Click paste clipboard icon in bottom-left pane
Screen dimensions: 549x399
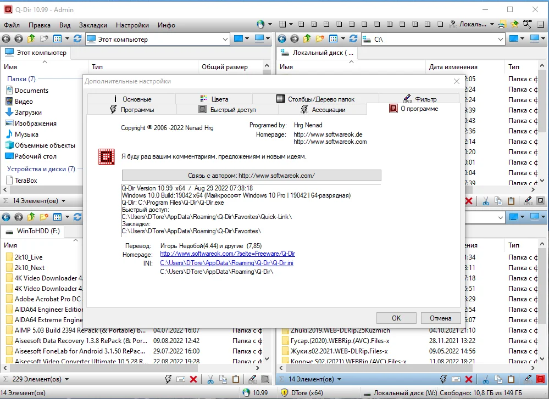coord(236,379)
